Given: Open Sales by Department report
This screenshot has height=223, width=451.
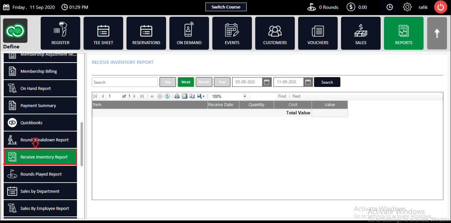Looking at the screenshot, I should tap(40, 191).
